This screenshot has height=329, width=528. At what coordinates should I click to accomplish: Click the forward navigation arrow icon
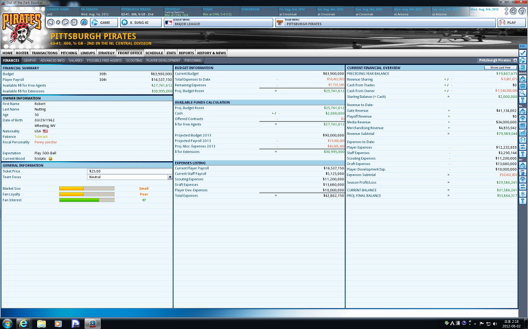(x=66, y=23)
